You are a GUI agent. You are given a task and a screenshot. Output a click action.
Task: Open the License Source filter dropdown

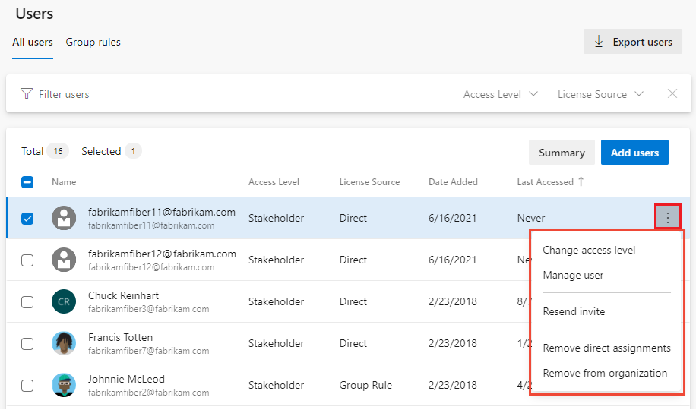click(x=600, y=94)
